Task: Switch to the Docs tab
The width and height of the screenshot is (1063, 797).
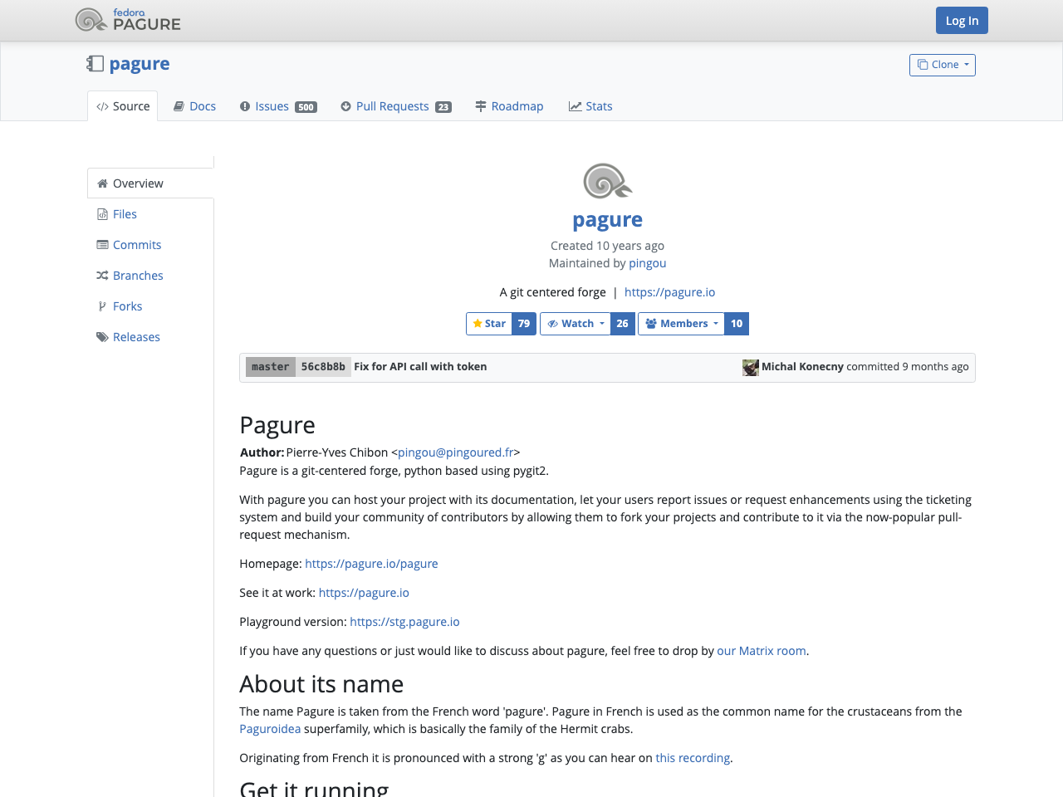Action: (x=193, y=105)
